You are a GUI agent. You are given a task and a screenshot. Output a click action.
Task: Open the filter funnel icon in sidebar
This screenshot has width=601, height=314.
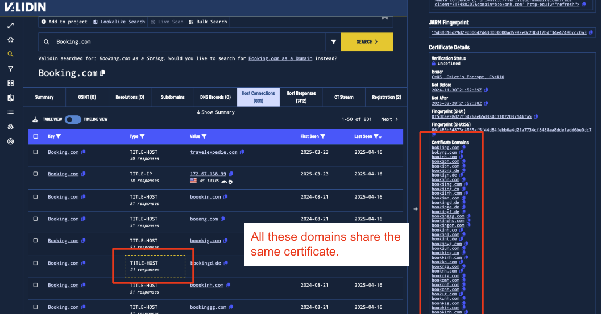coord(10,69)
